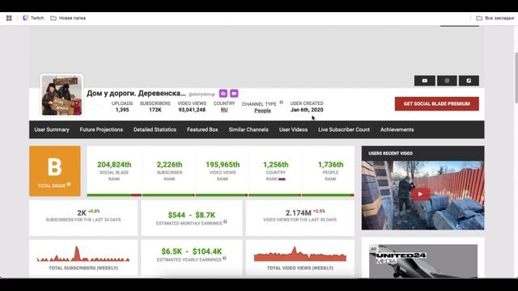The width and height of the screenshot is (518, 291).
Task: Click the 204,824th Social Blade rank
Action: point(114,164)
